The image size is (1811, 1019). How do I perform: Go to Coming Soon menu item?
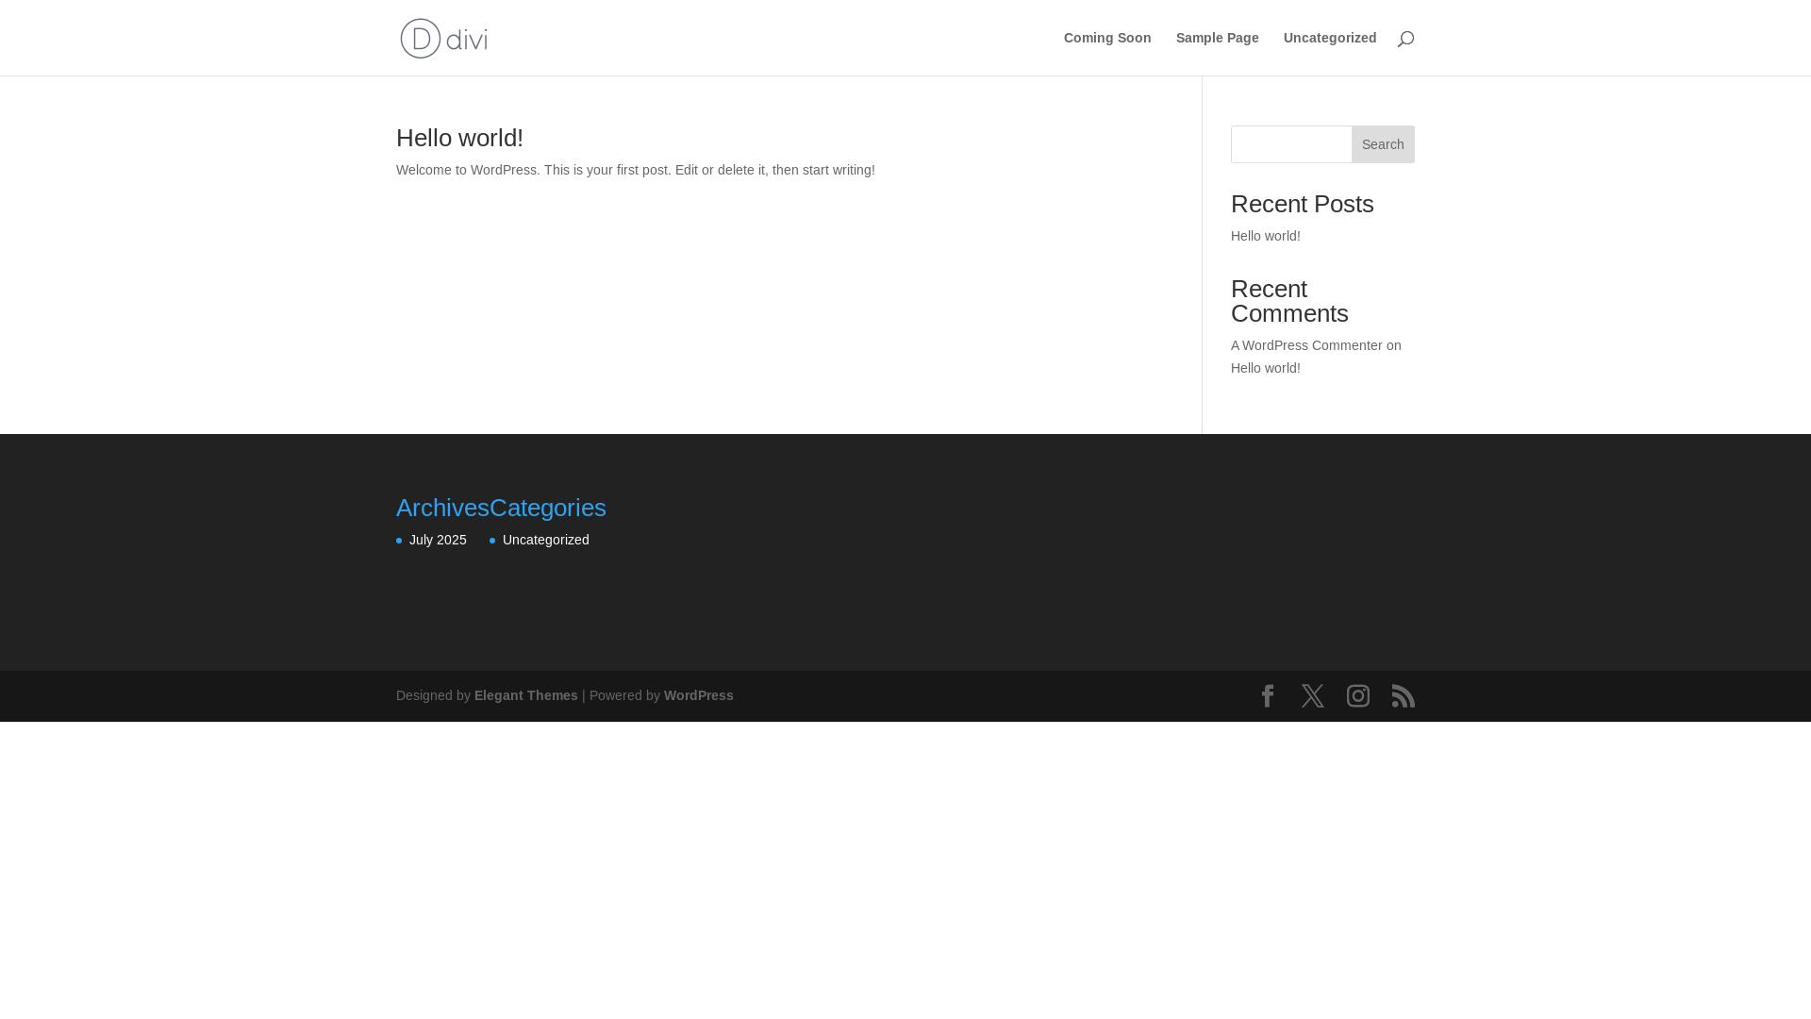click(1107, 38)
